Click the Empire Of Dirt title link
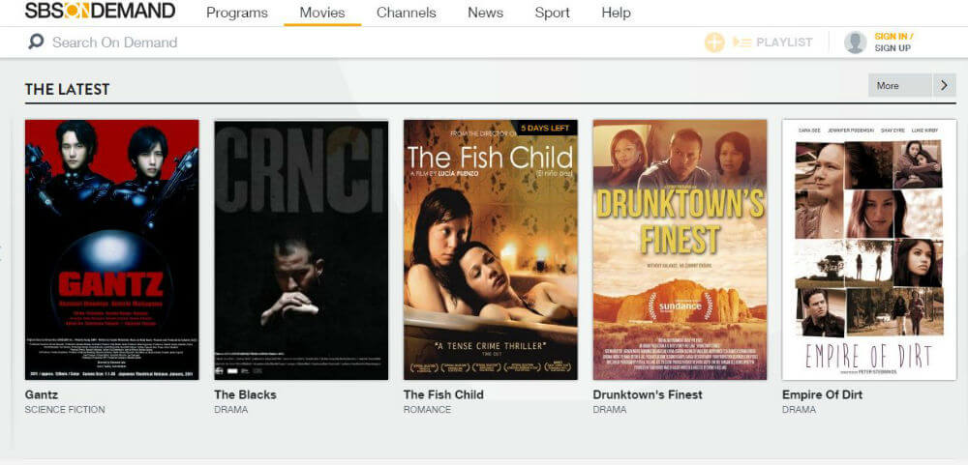Viewport: 968px width, 465px height. point(822,394)
